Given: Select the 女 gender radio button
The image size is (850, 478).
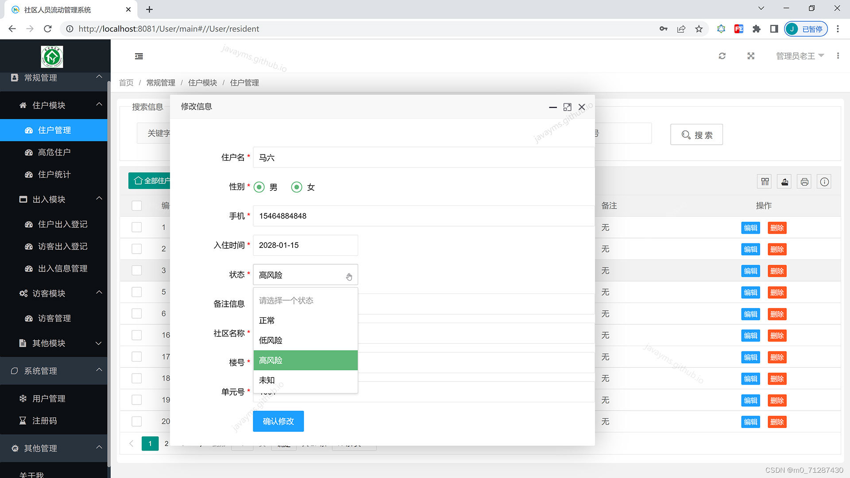Looking at the screenshot, I should point(297,187).
